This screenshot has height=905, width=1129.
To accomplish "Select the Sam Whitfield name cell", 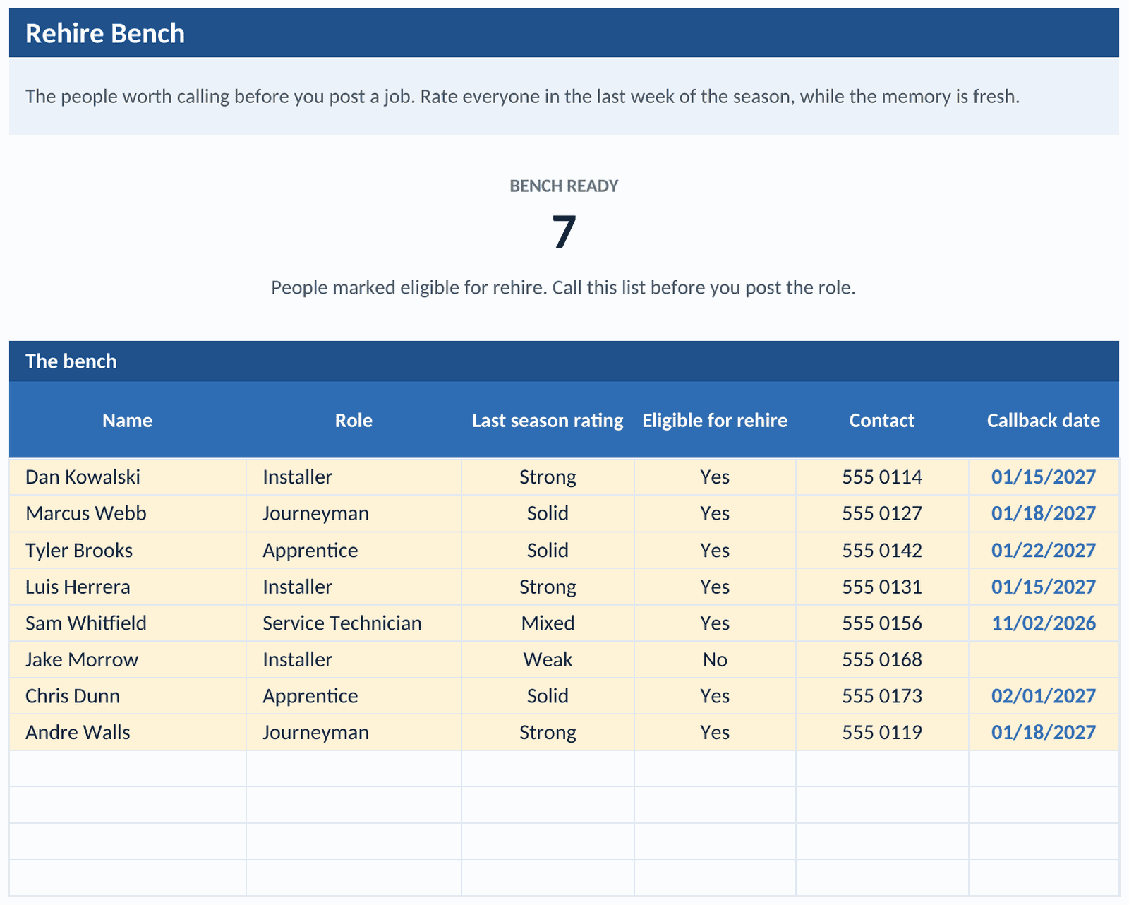I will pos(128,623).
